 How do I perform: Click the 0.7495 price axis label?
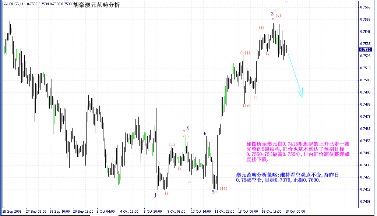[x=366, y=92]
